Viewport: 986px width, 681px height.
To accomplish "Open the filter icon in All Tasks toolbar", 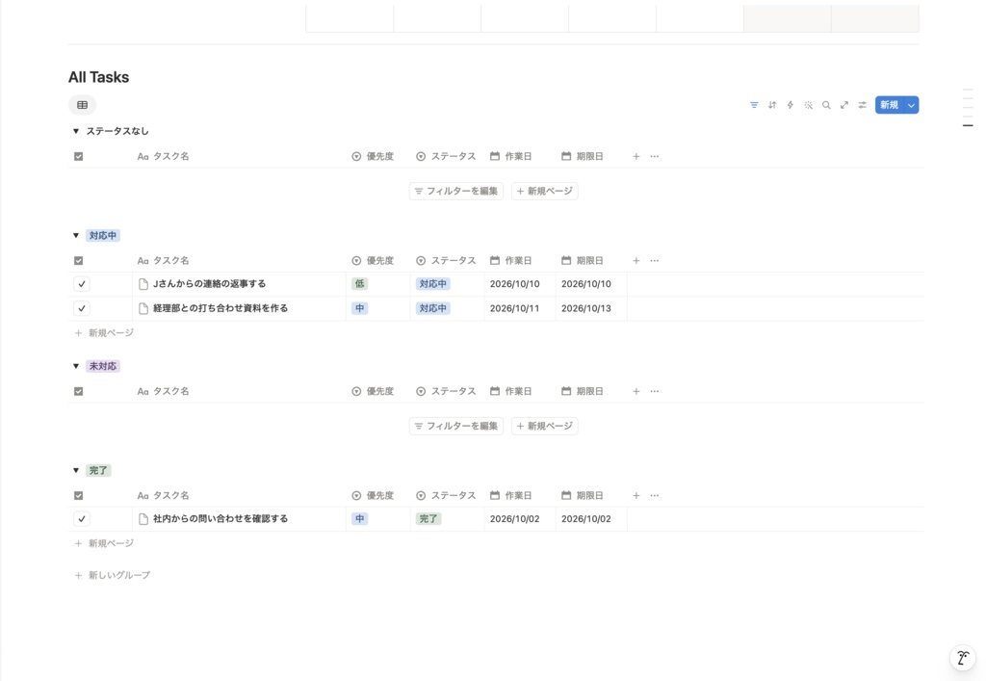I will click(x=754, y=105).
